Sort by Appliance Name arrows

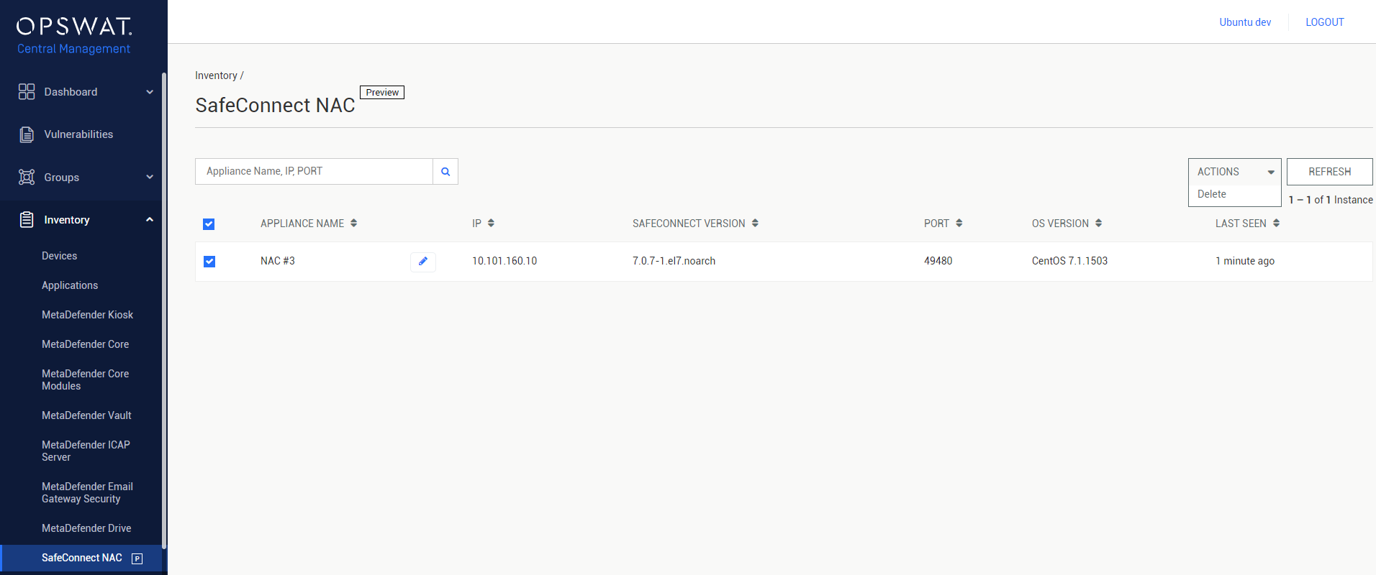353,224
